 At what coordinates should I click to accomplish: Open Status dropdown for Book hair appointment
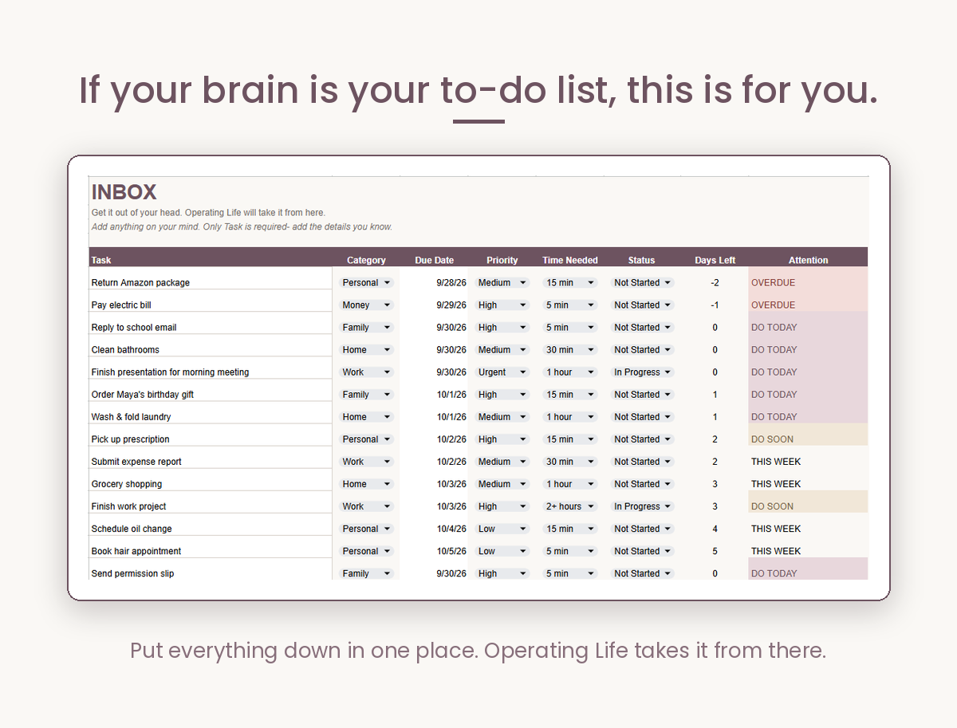(642, 550)
